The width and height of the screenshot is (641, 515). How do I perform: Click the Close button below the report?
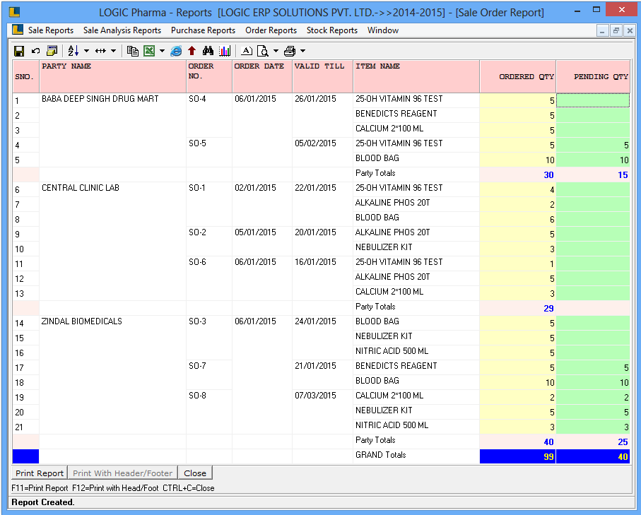(x=195, y=473)
